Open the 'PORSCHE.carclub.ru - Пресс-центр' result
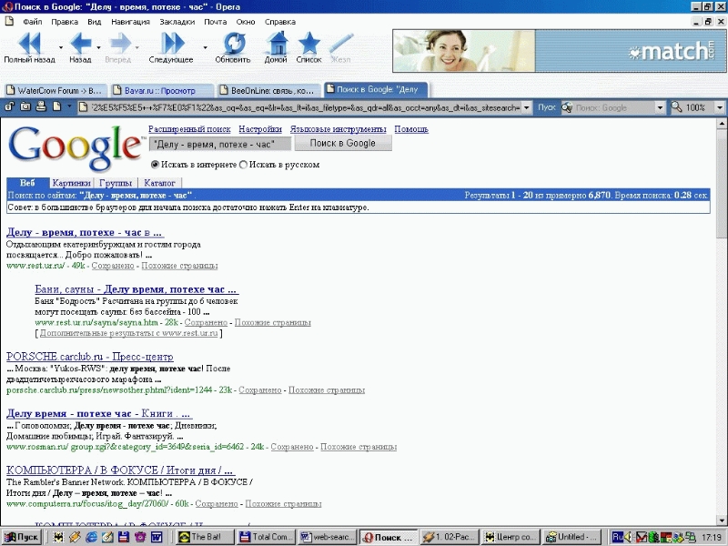This screenshot has height=546, width=728. click(89, 357)
